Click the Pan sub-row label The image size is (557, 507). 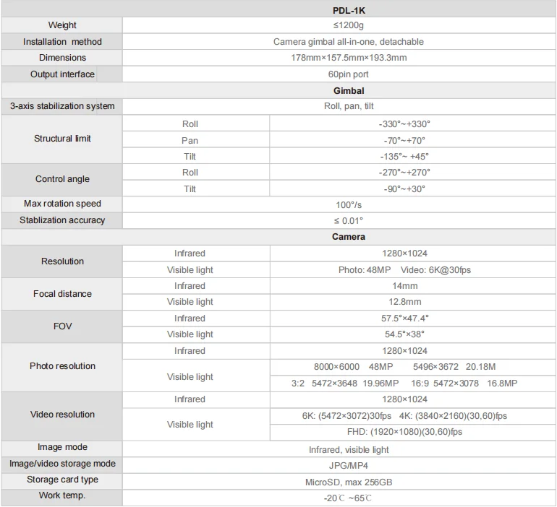(x=190, y=141)
